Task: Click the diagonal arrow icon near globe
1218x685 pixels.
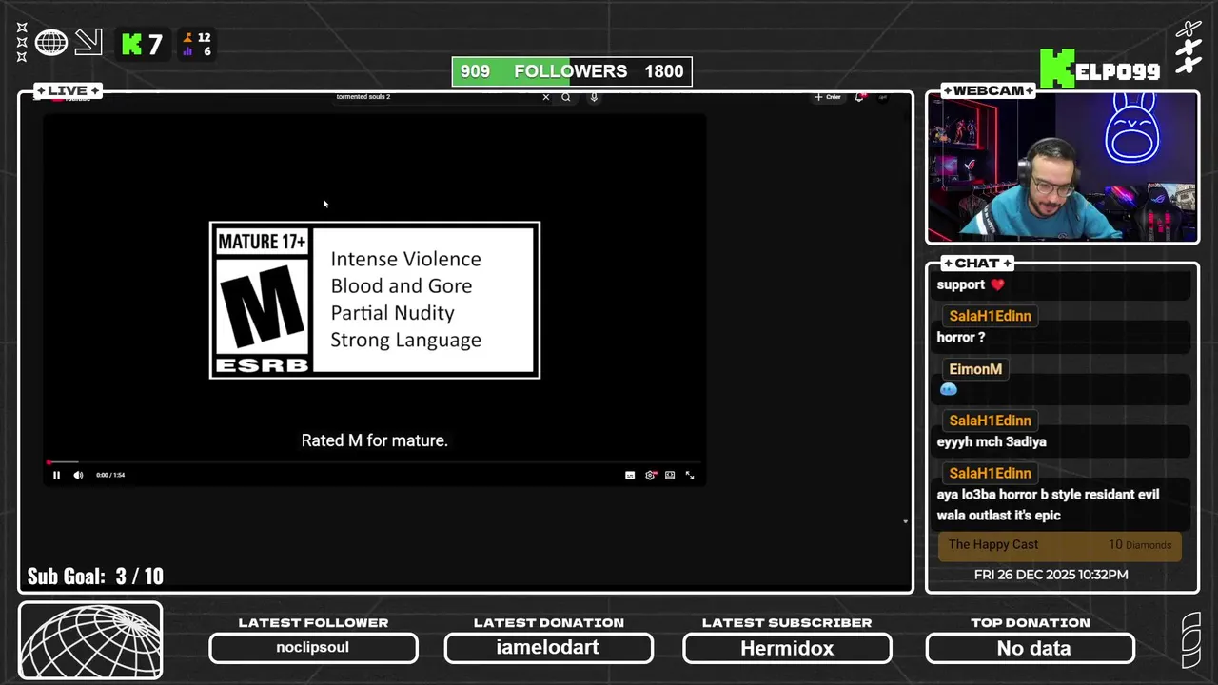Action: tap(88, 42)
